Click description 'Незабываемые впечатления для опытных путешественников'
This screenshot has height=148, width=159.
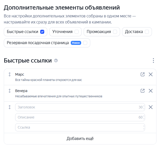click(x=59, y=96)
